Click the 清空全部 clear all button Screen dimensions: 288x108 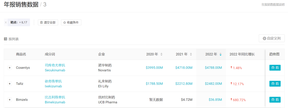point(48,22)
